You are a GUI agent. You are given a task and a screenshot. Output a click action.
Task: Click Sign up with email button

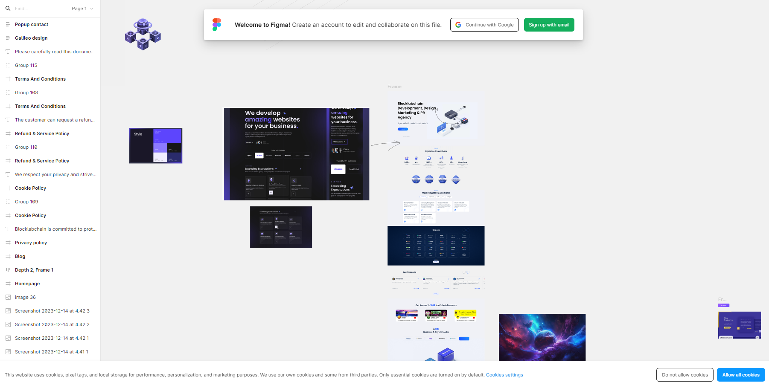tap(549, 25)
